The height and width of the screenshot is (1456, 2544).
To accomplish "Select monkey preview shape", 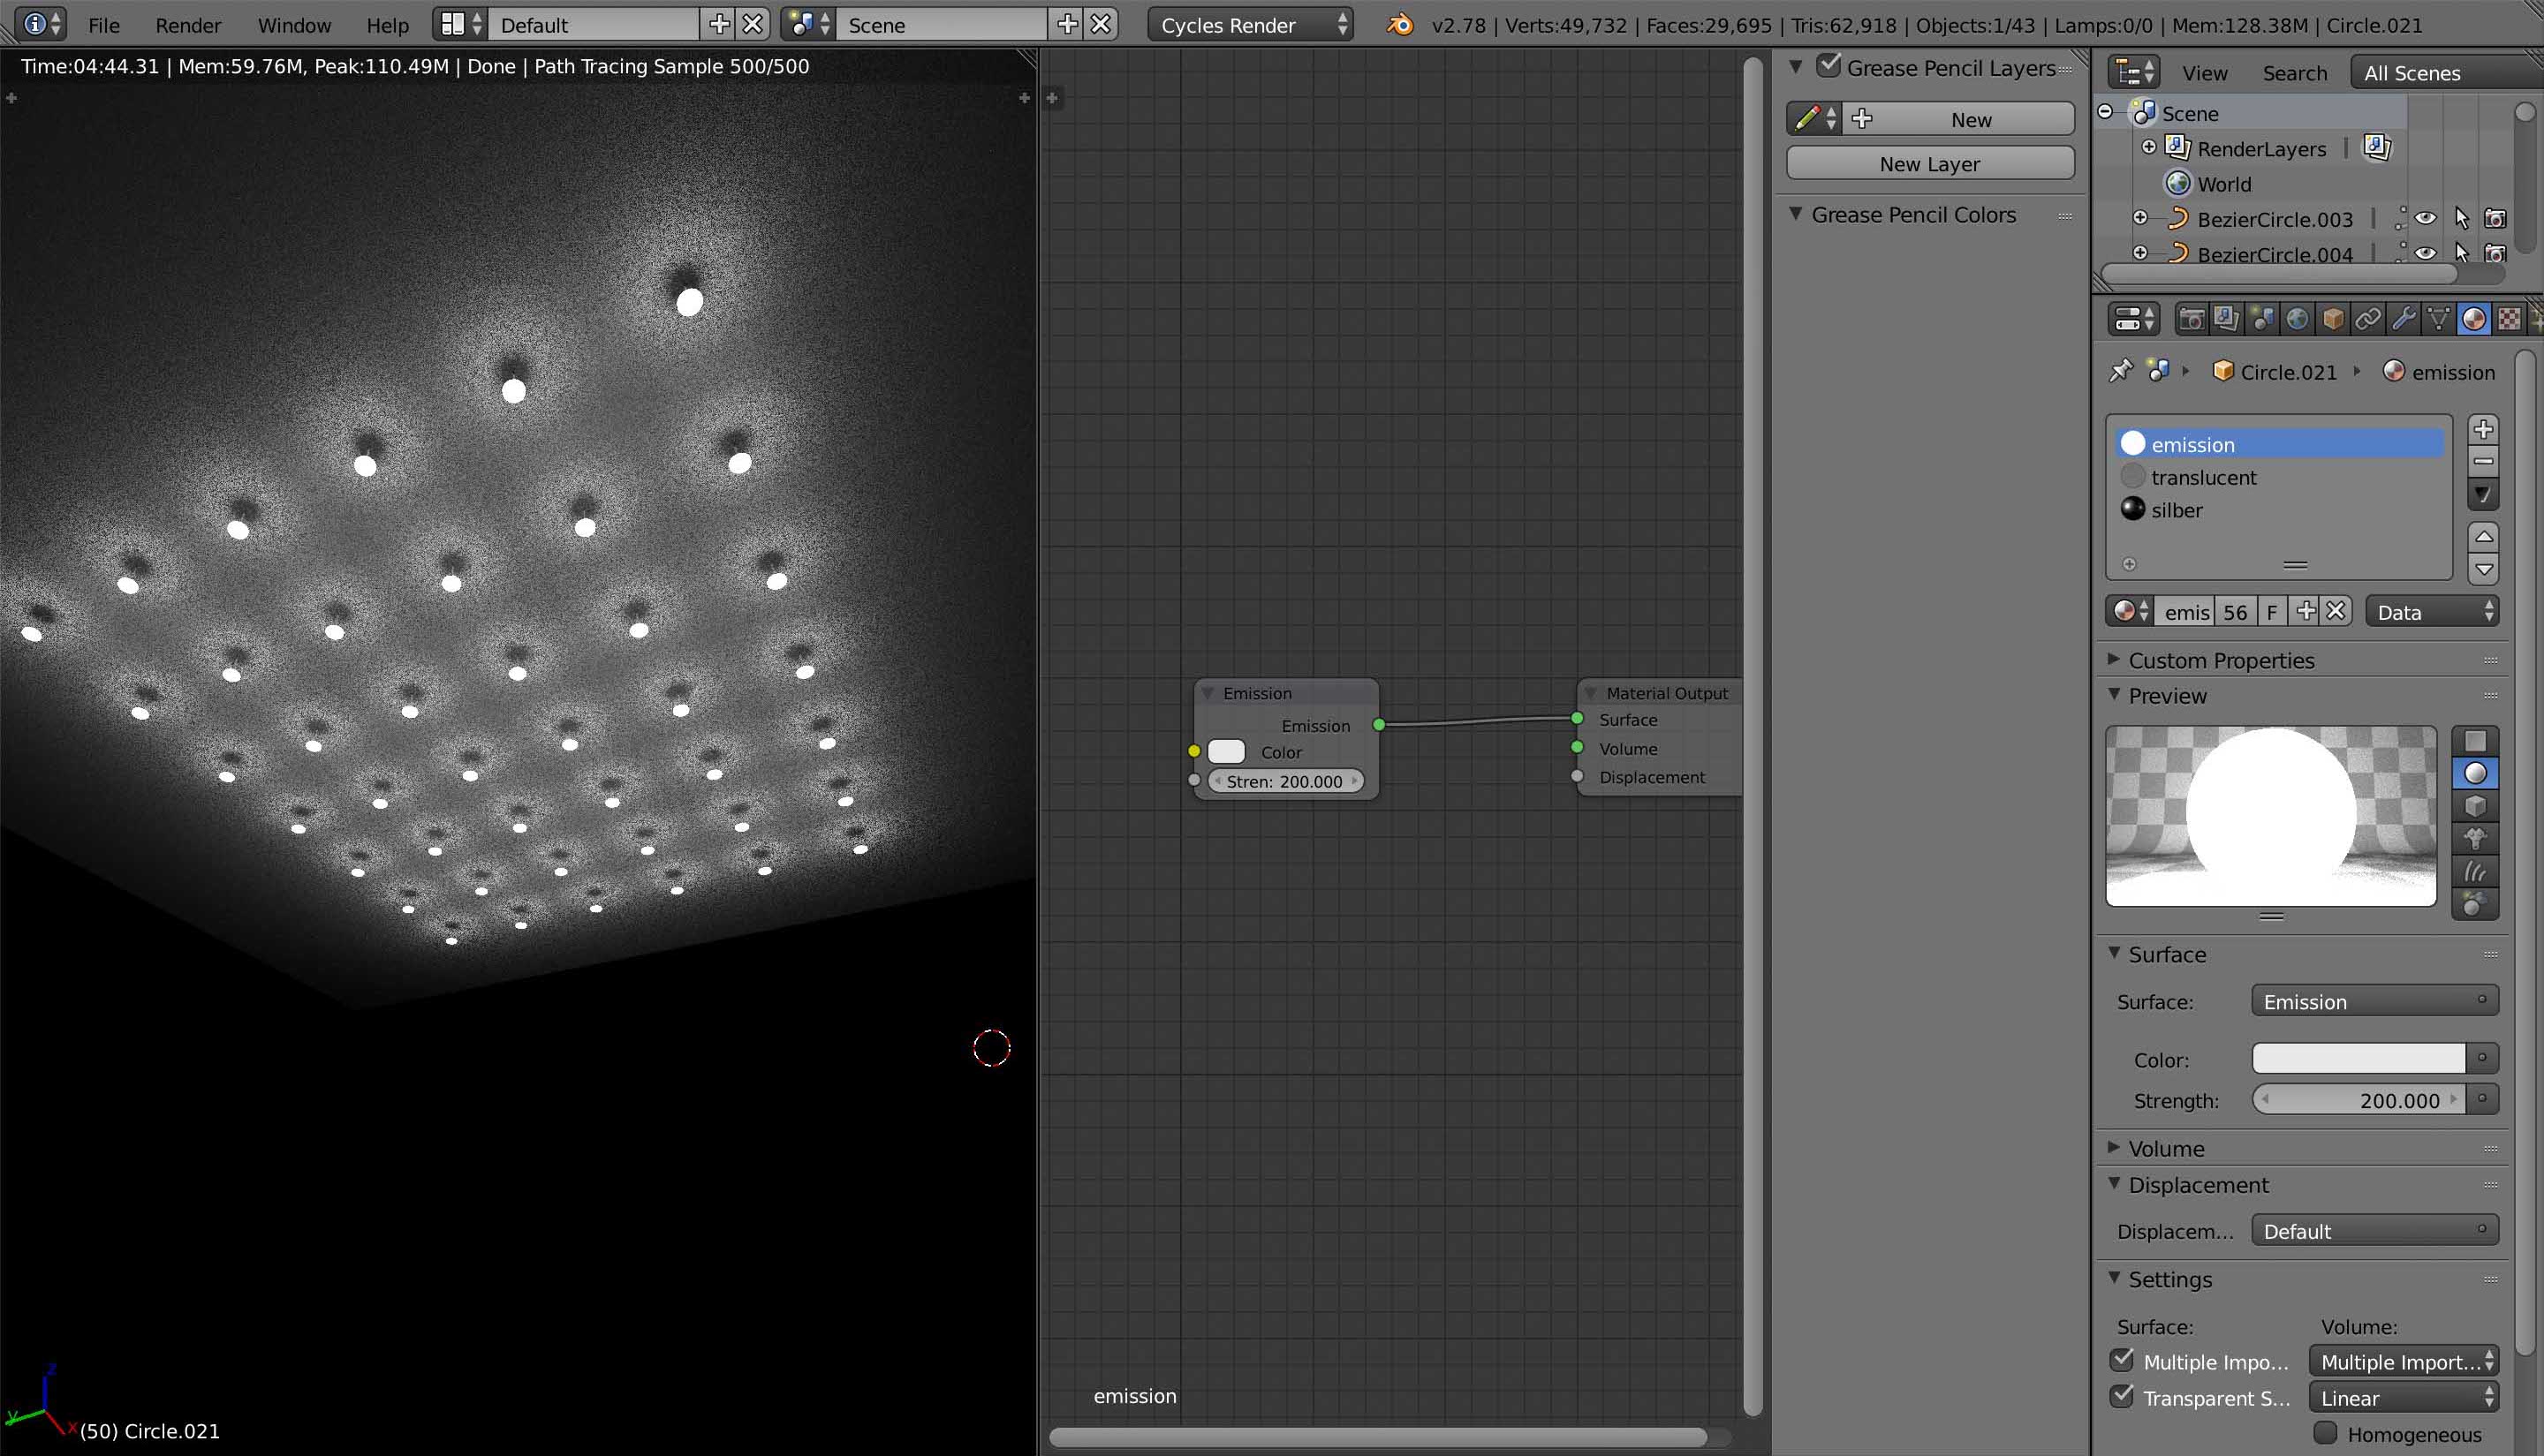I will (x=2475, y=839).
